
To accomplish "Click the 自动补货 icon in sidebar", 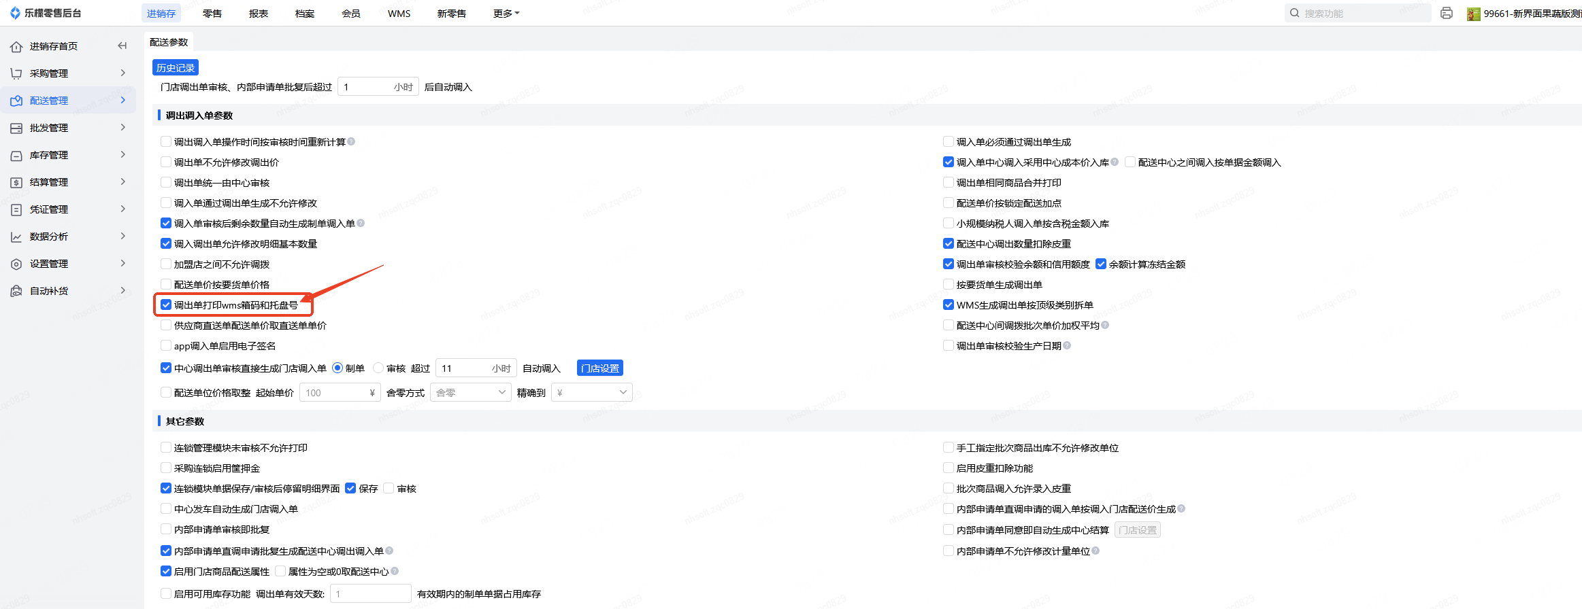I will pos(16,291).
